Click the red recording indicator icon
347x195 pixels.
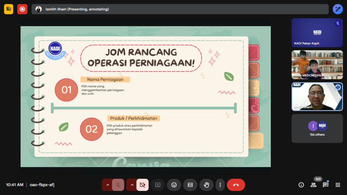point(22,9)
